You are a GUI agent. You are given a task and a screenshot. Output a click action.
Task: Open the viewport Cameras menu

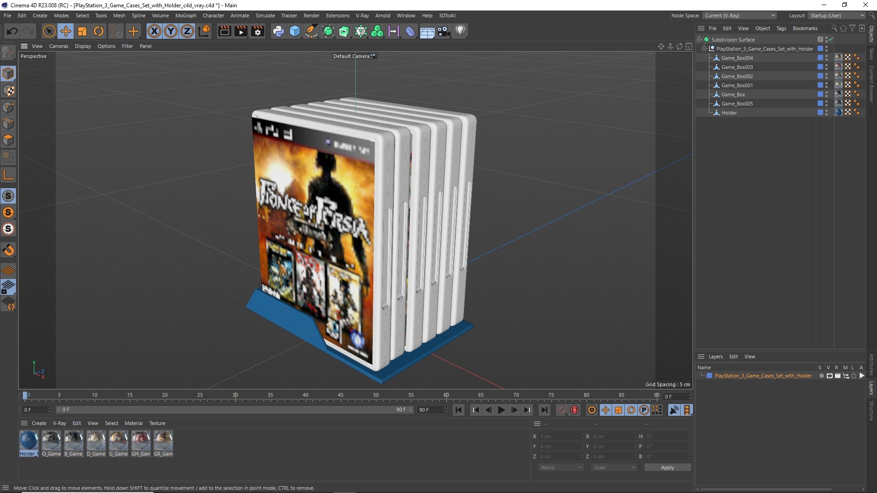click(x=58, y=46)
